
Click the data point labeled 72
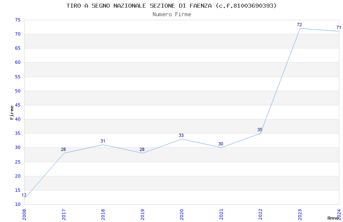click(300, 29)
